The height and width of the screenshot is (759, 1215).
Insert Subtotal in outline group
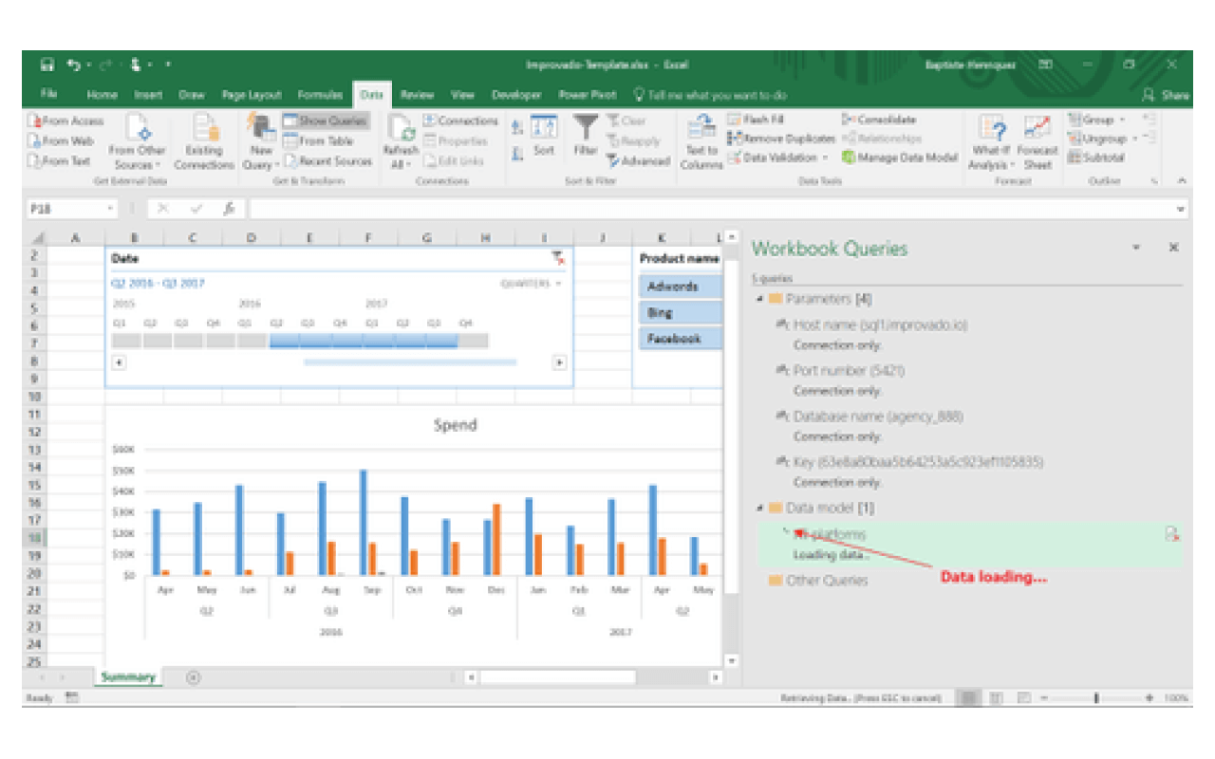click(x=1096, y=157)
